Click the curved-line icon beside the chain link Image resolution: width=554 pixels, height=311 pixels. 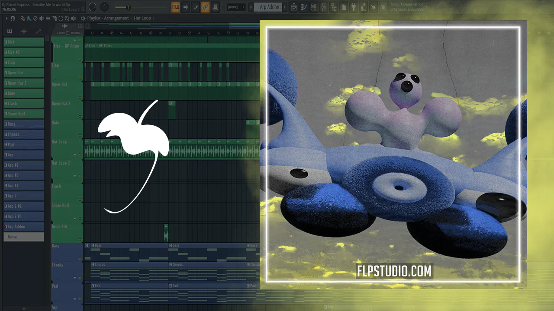tap(195, 7)
